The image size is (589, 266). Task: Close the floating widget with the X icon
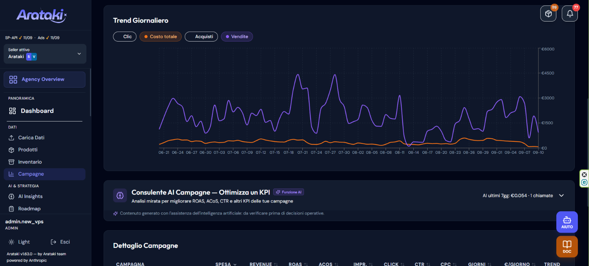coord(584,175)
